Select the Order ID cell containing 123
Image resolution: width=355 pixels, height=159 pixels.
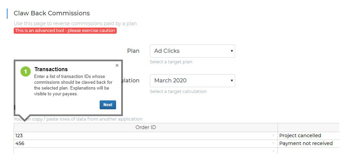pyautogui.click(x=145, y=136)
